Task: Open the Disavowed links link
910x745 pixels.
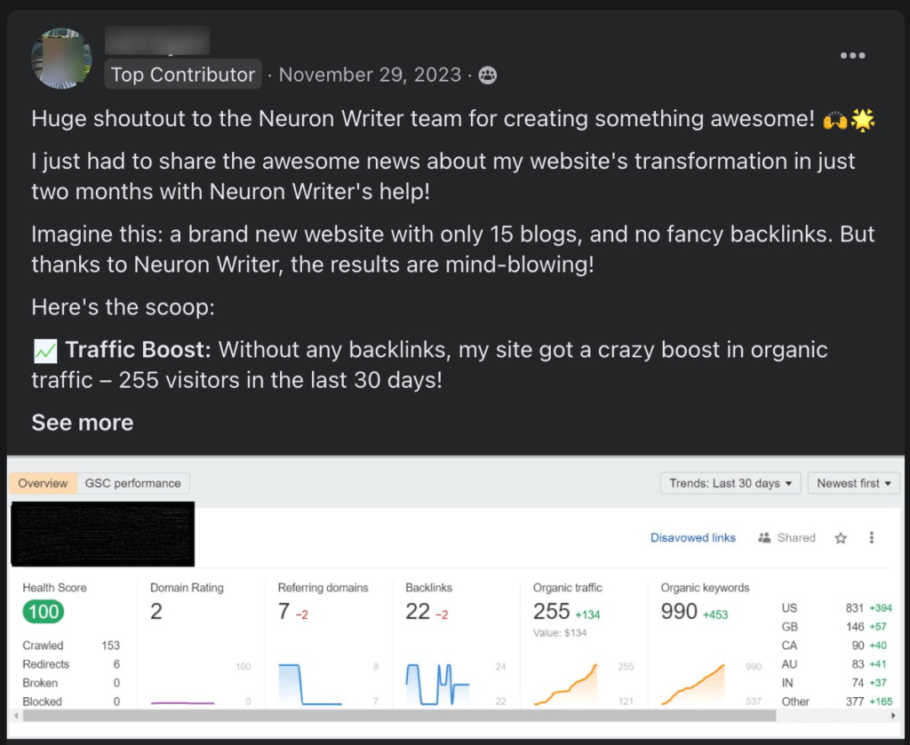Action: (693, 538)
